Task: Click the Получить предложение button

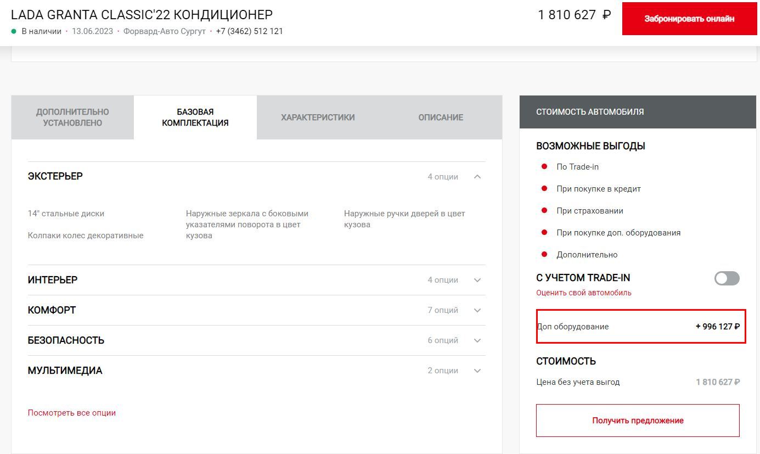Action: click(638, 421)
